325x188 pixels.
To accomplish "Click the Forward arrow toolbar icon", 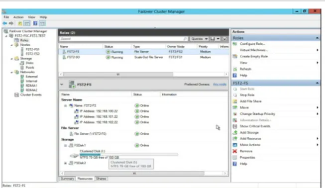I will [11, 23].
